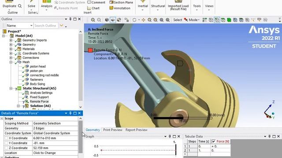282x158 pixels.
Task: Click the Zoom tool after Pan icon
Action: click(x=149, y=20)
